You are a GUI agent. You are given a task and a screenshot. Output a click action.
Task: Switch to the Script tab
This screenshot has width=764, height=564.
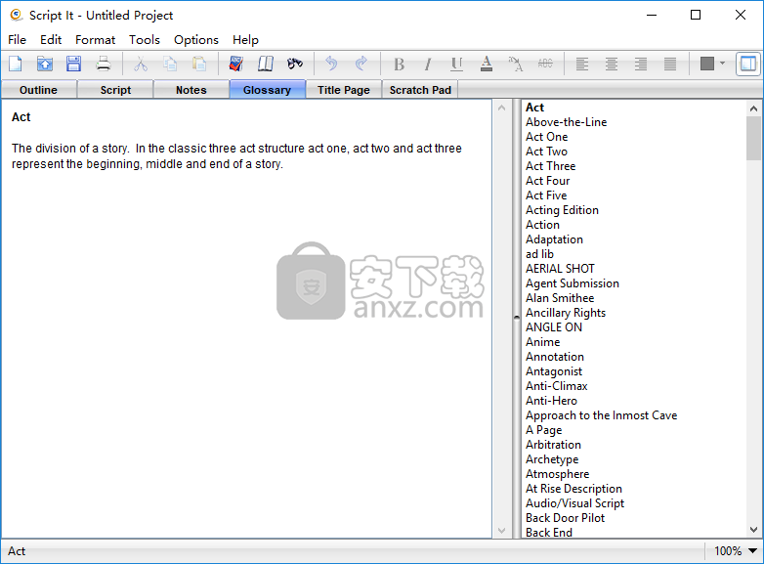click(x=115, y=90)
